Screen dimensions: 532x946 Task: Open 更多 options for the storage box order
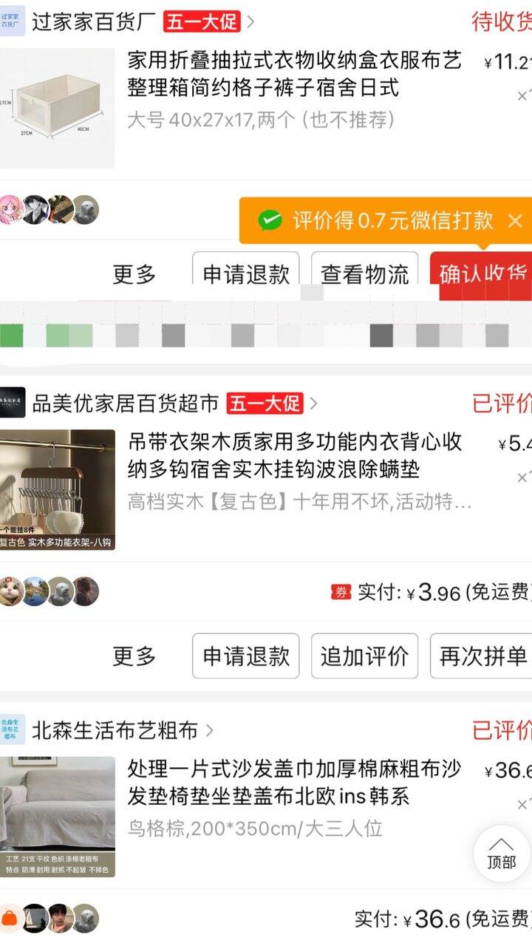click(134, 275)
